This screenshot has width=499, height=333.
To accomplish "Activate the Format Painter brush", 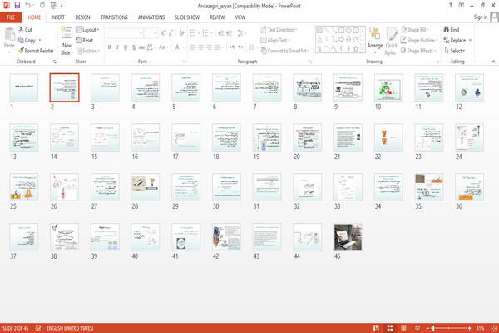I will [21, 51].
